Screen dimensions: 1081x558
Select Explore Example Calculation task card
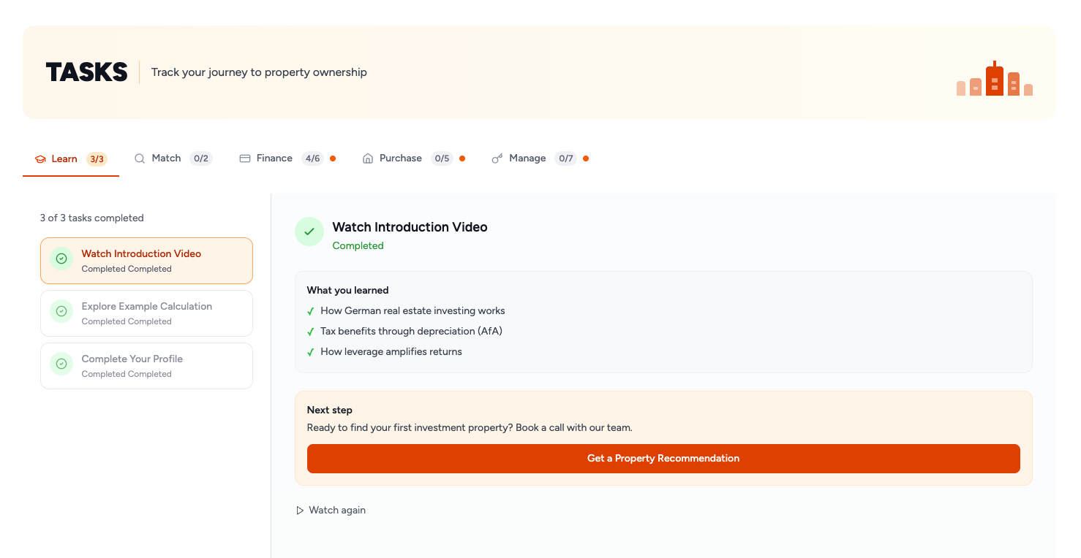click(x=146, y=313)
